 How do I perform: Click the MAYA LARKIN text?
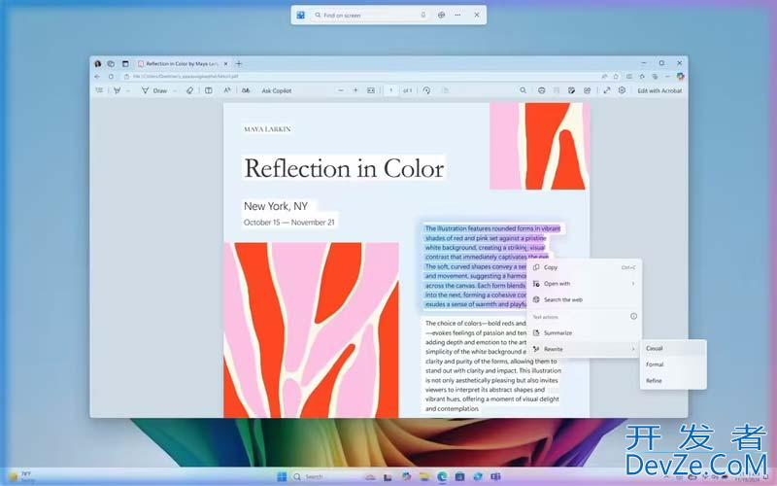pos(267,129)
